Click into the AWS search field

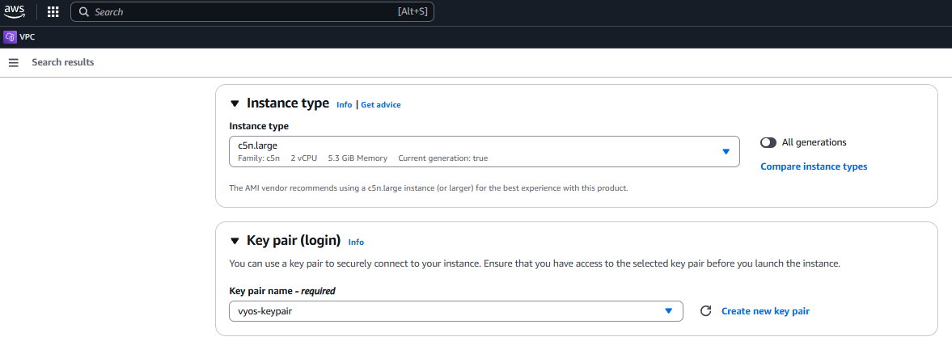pyautogui.click(x=243, y=12)
